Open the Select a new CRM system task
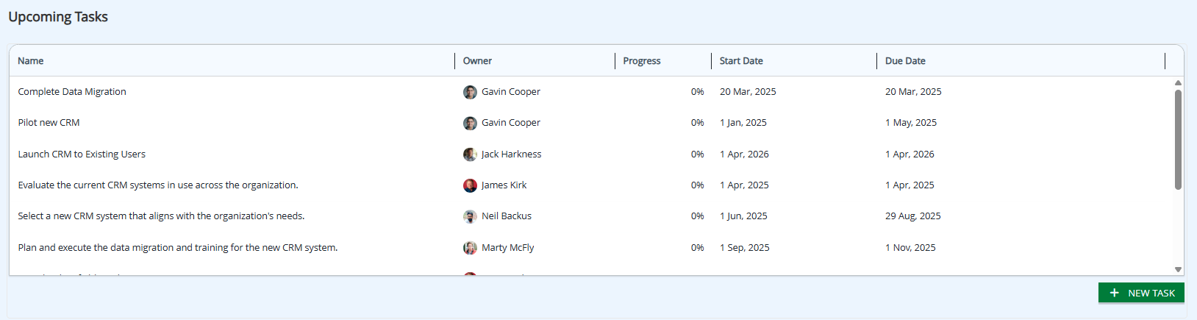Viewport: 1197px width, 320px height. (161, 216)
